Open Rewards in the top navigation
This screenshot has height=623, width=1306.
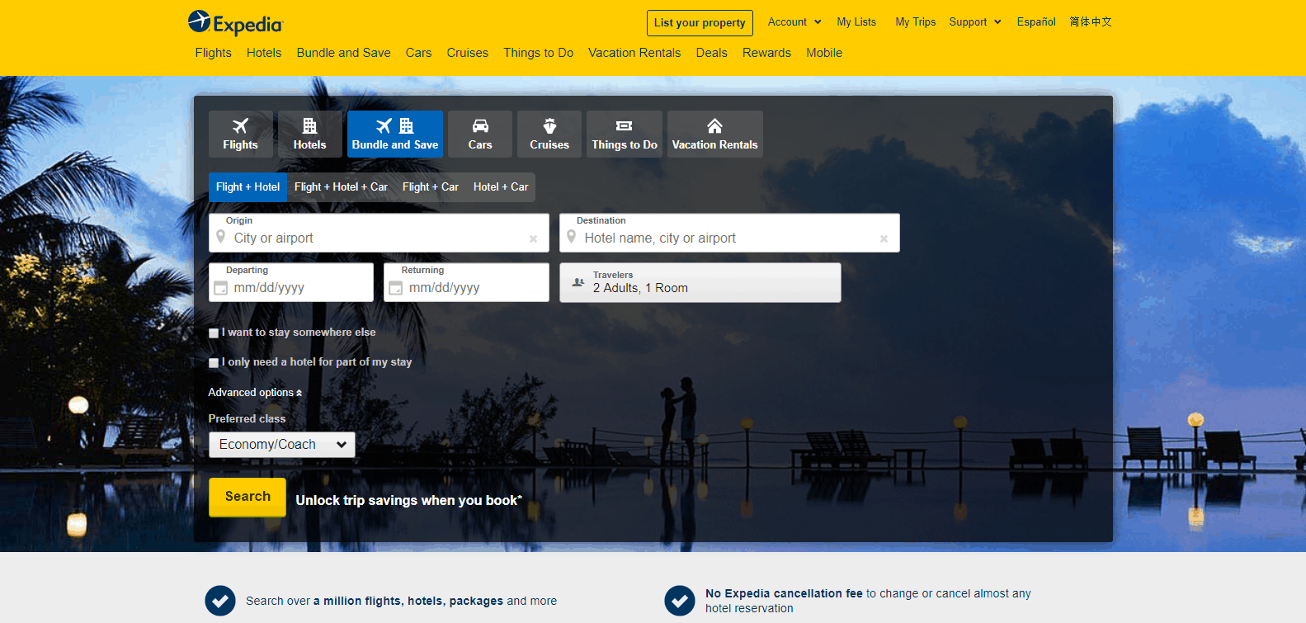[x=766, y=53]
